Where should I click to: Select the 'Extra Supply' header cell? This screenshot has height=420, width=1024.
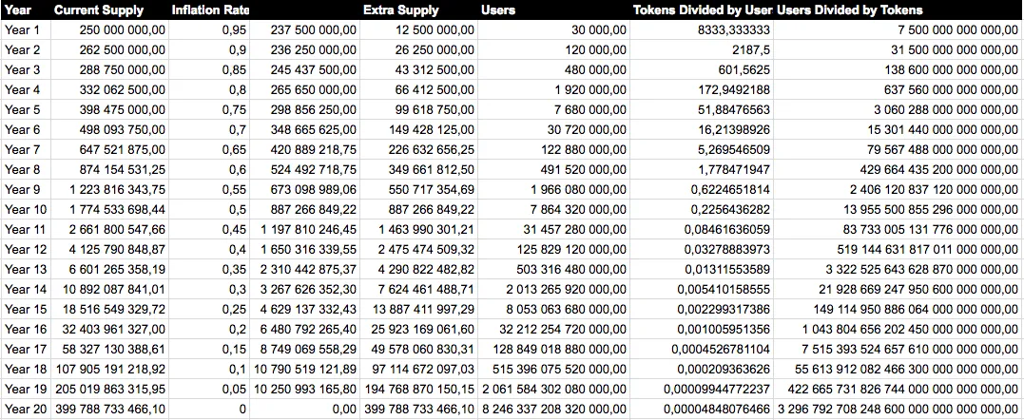[x=418, y=10]
